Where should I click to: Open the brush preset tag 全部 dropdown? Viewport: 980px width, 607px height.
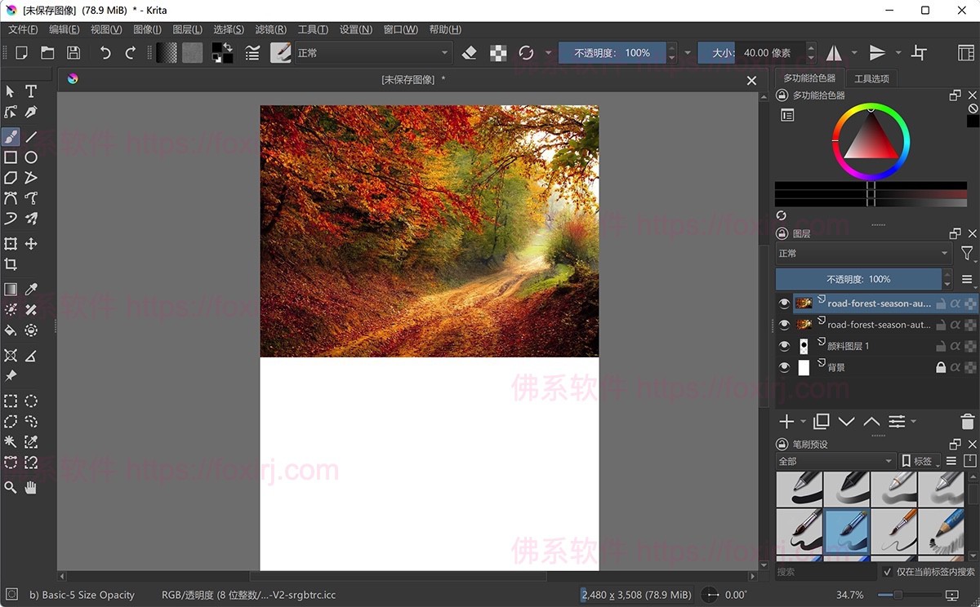coord(835,460)
